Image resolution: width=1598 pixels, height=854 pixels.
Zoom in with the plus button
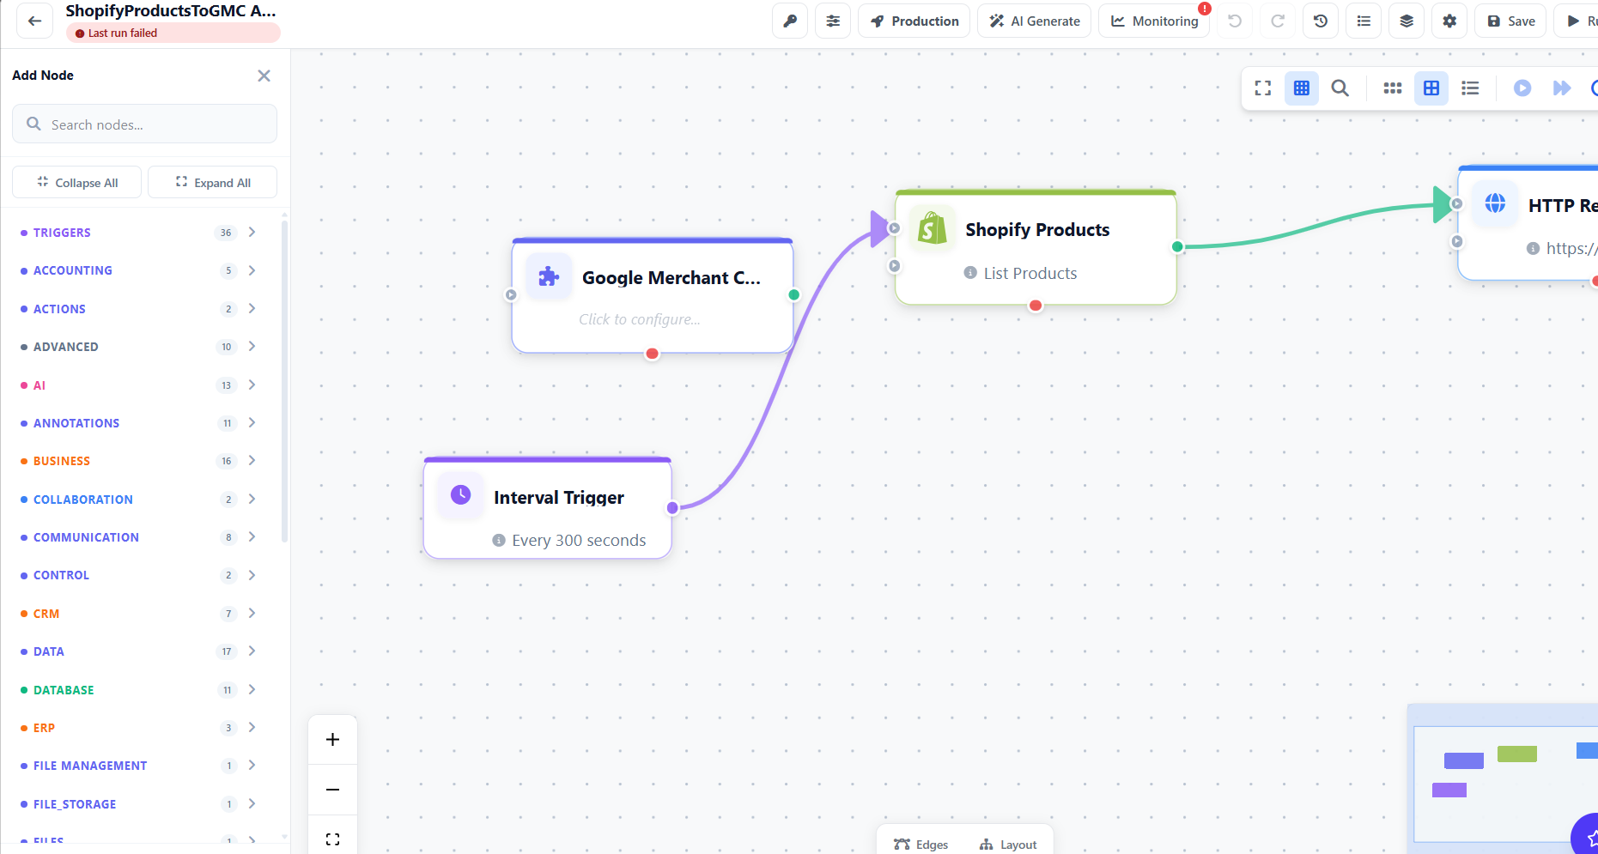click(333, 740)
